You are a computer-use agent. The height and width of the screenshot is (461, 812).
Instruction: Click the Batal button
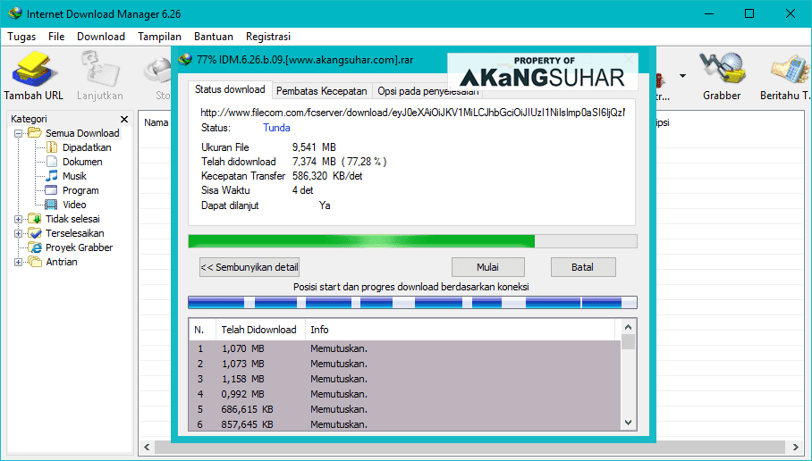click(582, 267)
